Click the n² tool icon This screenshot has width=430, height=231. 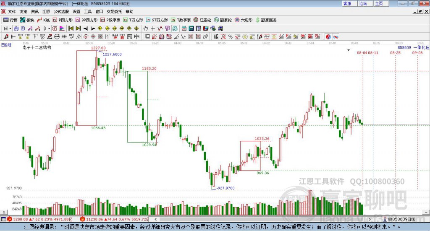pyautogui.click(x=71, y=36)
